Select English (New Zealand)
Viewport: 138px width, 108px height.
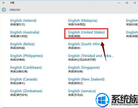[86, 81]
